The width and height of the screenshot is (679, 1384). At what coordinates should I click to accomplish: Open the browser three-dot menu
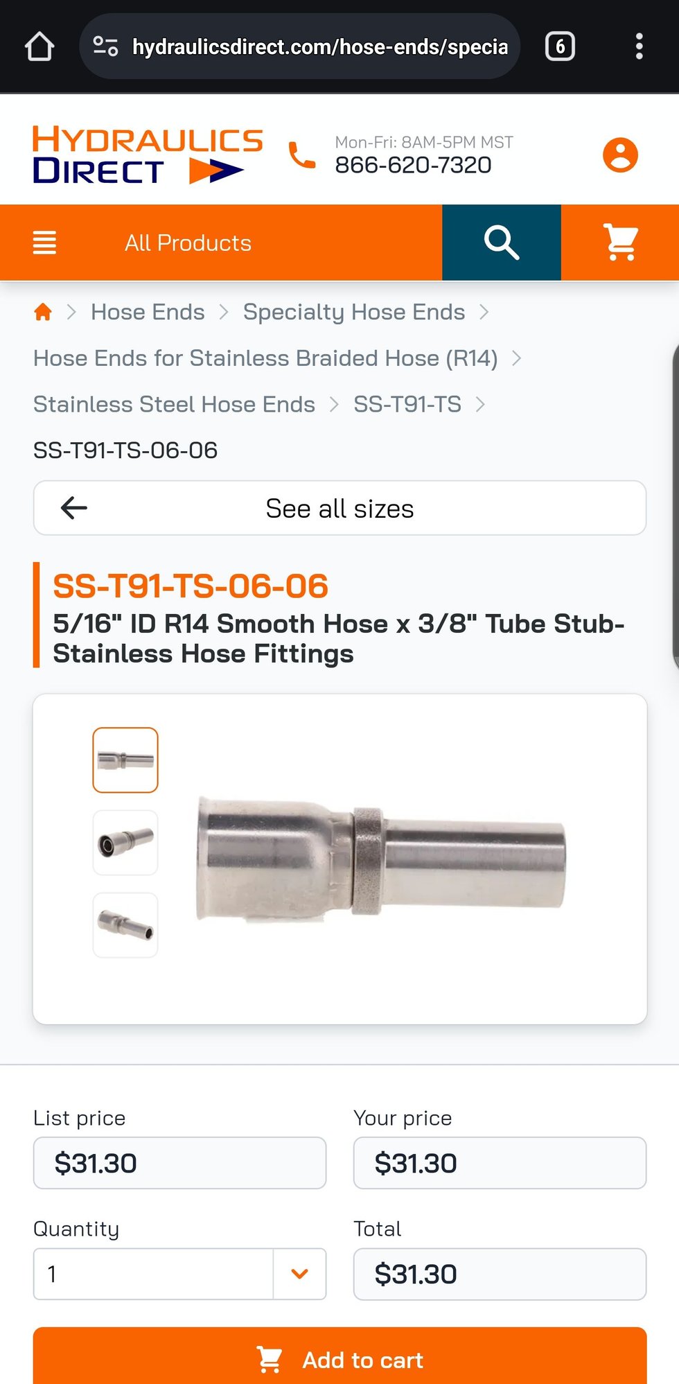click(x=639, y=47)
